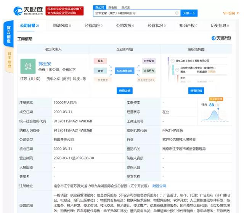The width and height of the screenshot is (244, 213).
Task: Select the 查公司 search tab
Action: [x=100, y=8]
